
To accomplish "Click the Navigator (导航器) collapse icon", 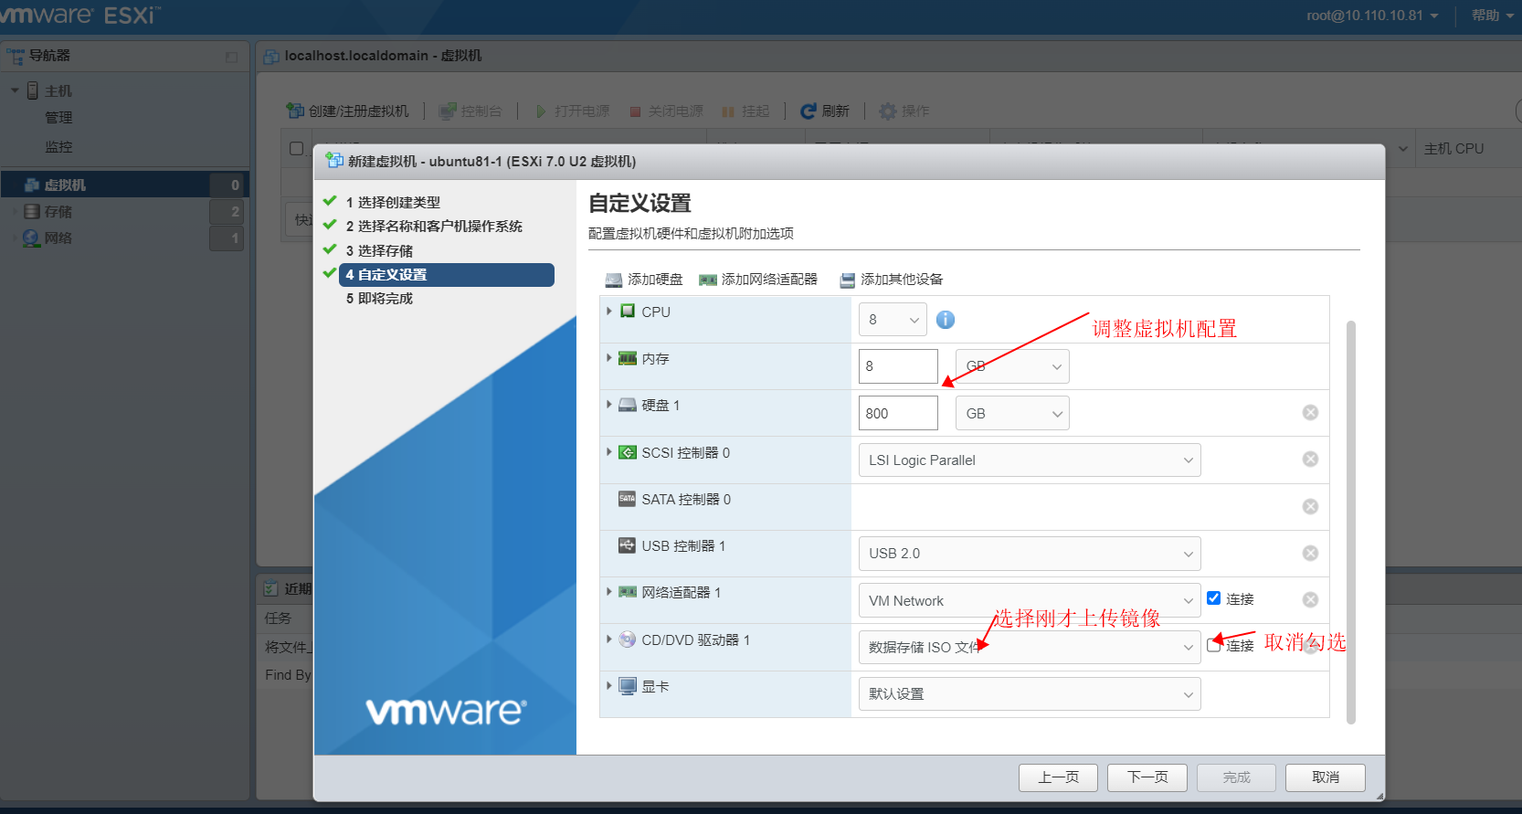I will point(231,57).
